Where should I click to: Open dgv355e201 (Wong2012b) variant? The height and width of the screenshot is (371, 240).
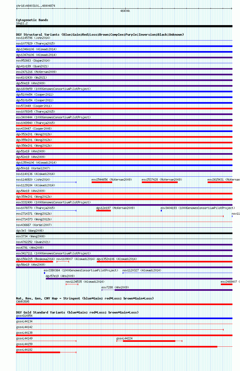click(34, 140)
